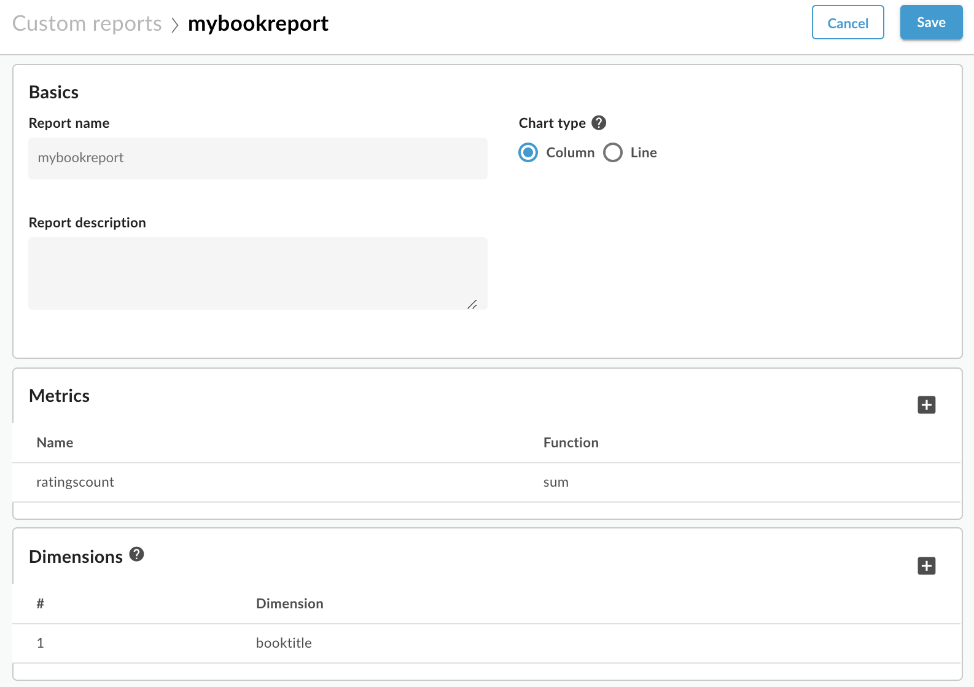This screenshot has height=687, width=974.
Task: Click the Metrics Name column header
Action: (x=55, y=443)
